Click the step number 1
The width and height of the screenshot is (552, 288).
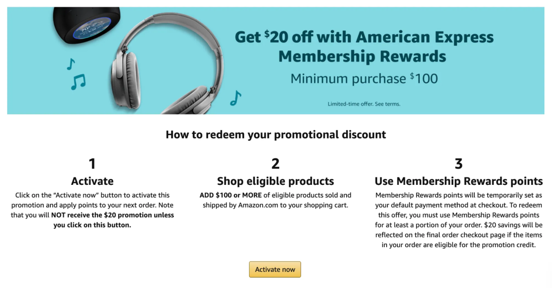click(92, 163)
